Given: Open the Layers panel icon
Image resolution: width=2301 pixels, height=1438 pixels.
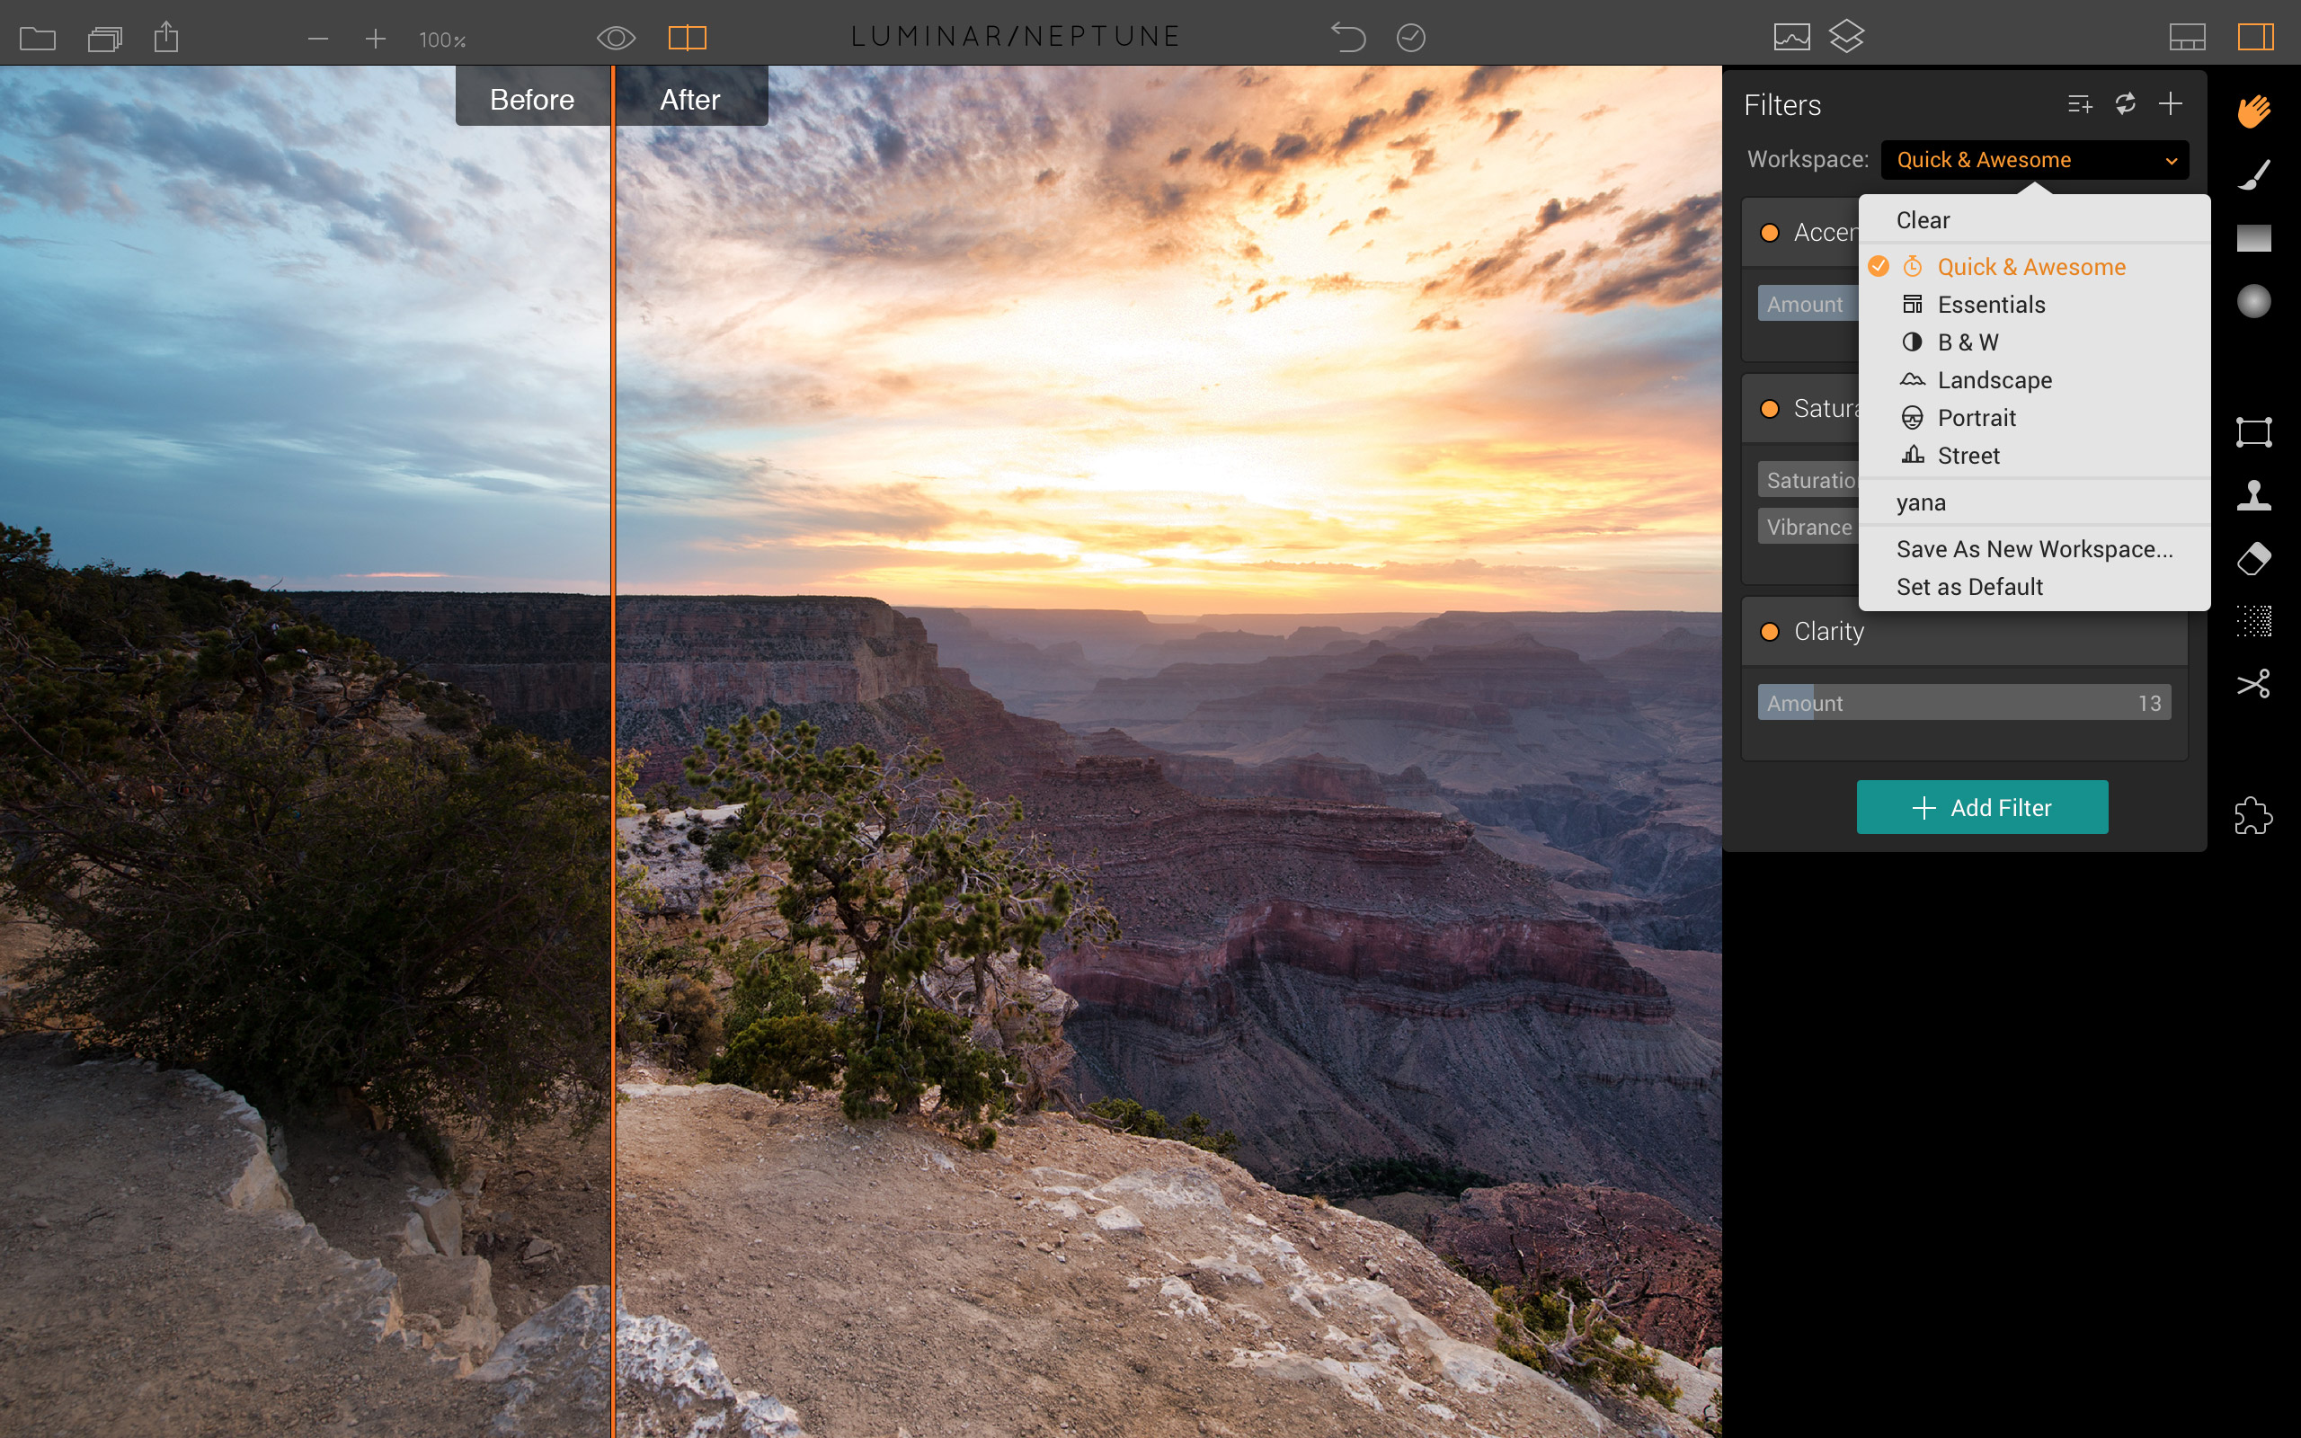Looking at the screenshot, I should [1846, 37].
